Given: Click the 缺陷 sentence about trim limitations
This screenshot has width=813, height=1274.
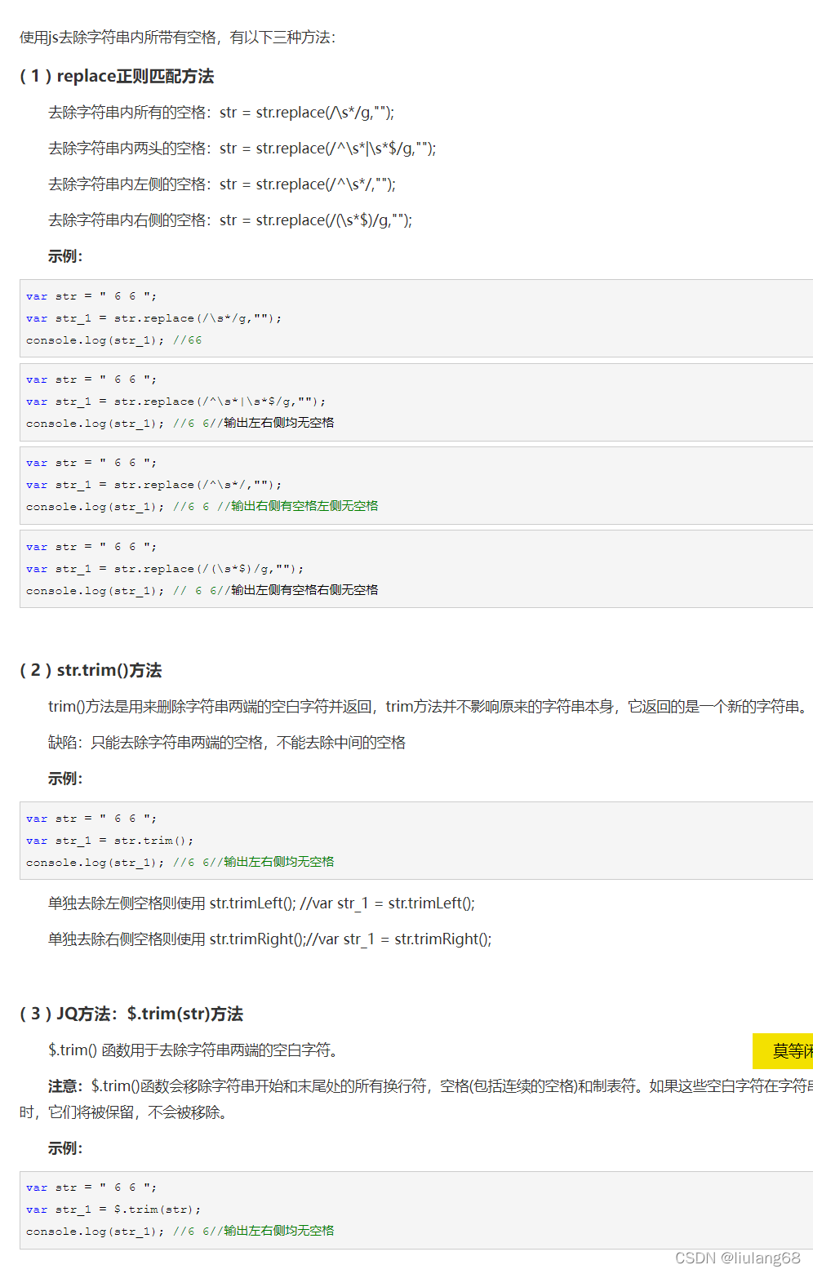Looking at the screenshot, I should (227, 743).
